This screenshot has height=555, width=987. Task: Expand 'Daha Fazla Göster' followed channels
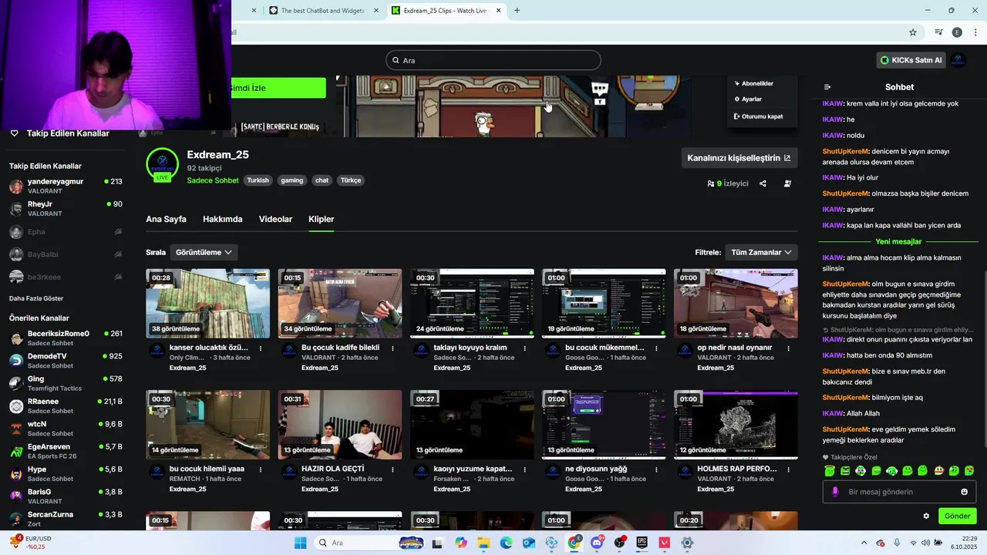click(36, 298)
